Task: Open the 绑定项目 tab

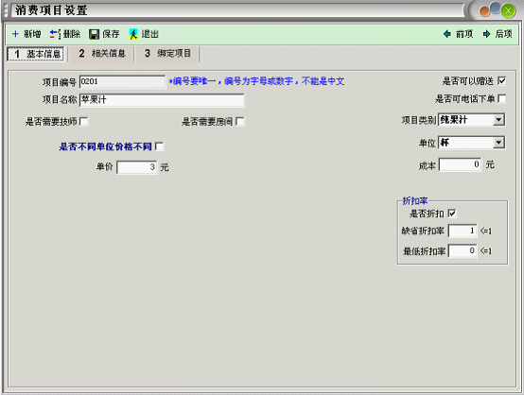Action: point(167,54)
